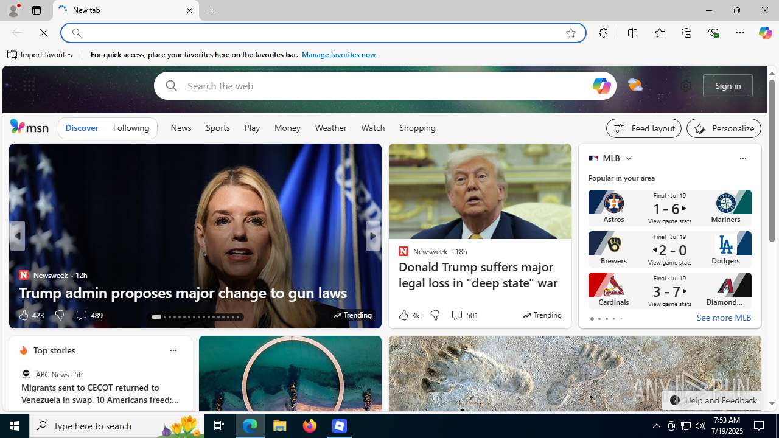779x438 pixels.
Task: Open File Explorer on taskbar
Action: [x=280, y=426]
